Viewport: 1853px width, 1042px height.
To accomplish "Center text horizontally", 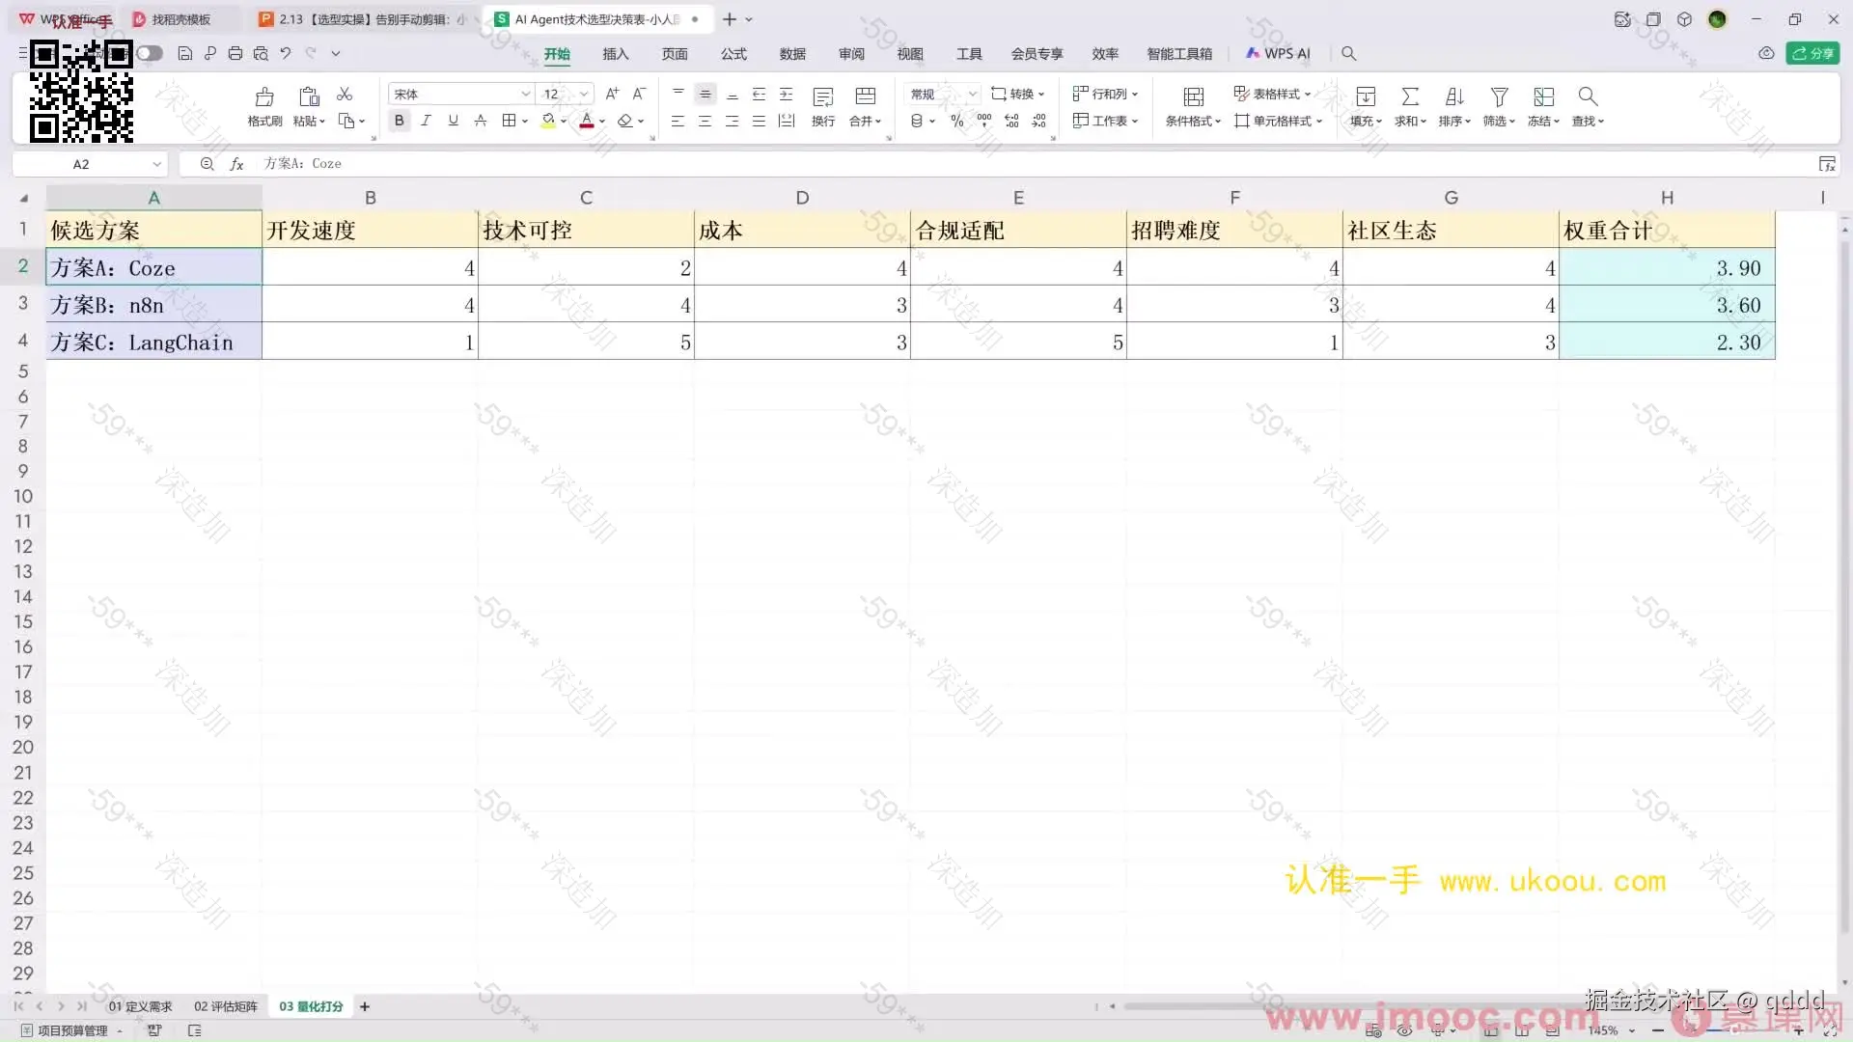I will 705,121.
